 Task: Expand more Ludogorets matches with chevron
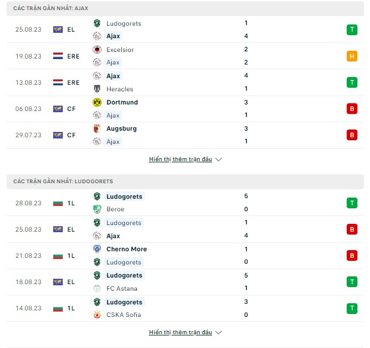(x=185, y=332)
